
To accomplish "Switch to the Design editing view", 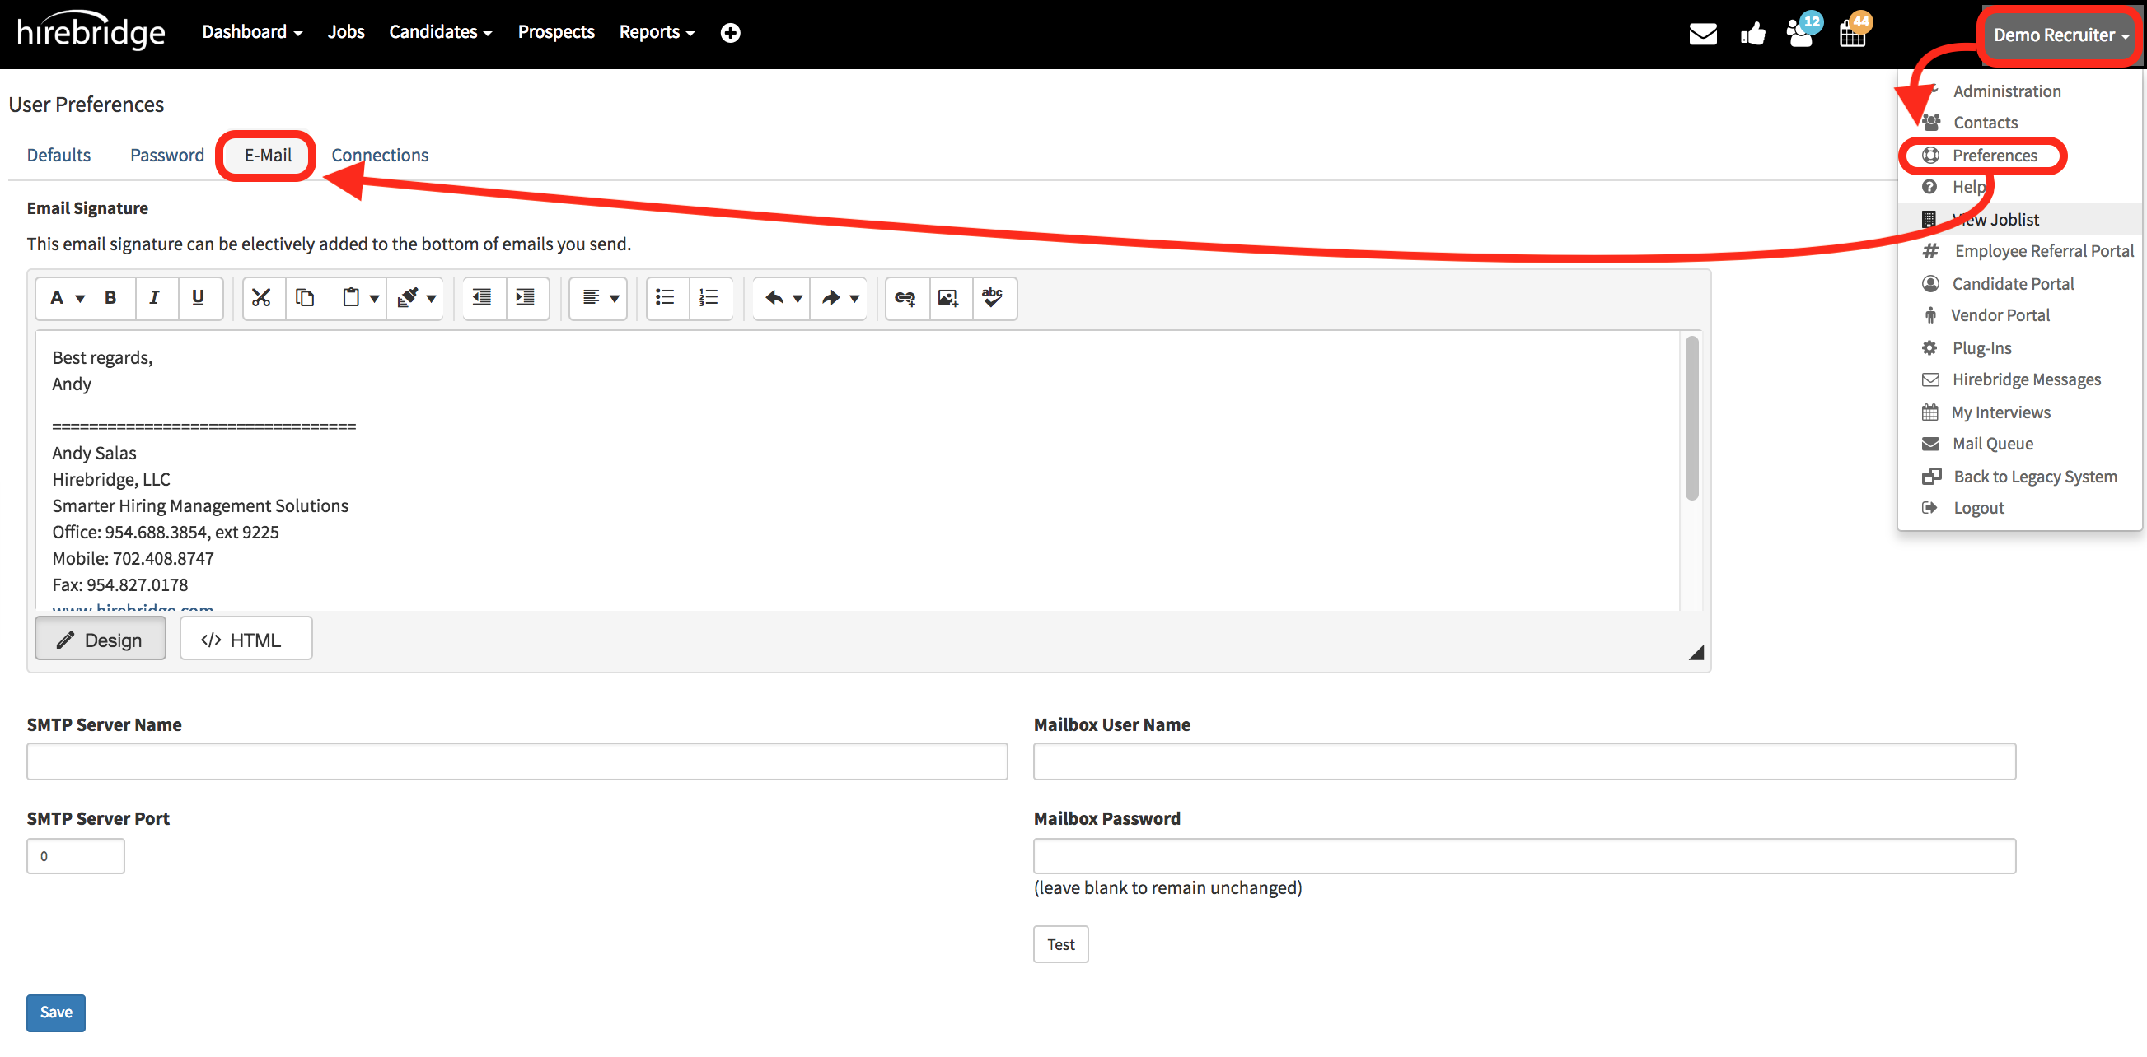I will pos(100,638).
